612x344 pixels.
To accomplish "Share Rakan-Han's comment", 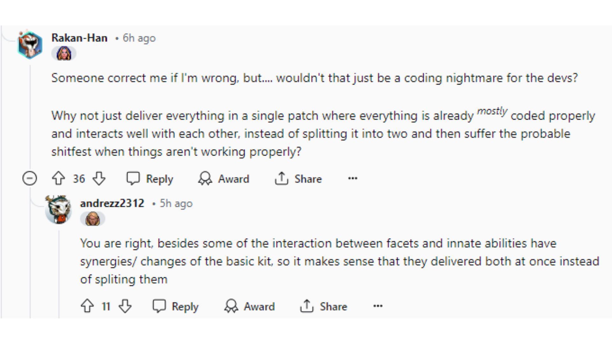I will 298,179.
